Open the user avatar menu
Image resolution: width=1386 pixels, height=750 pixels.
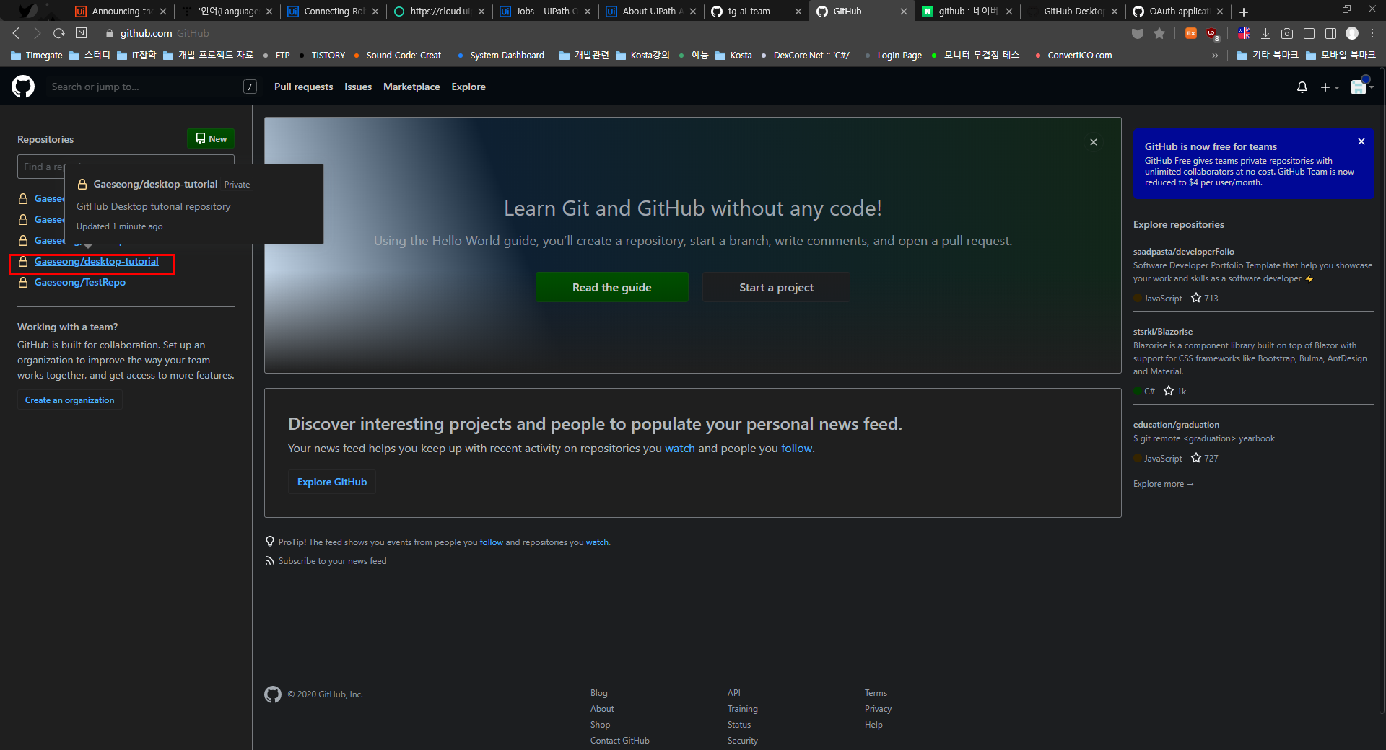point(1361,87)
